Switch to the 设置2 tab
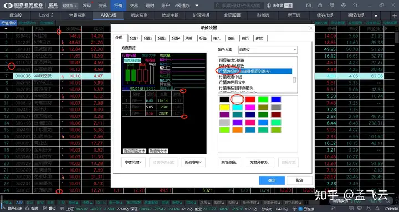The image size is (399, 212). pos(147,38)
